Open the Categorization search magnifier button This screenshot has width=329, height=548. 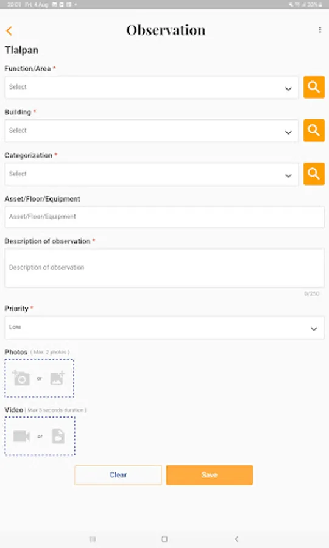[x=314, y=174]
